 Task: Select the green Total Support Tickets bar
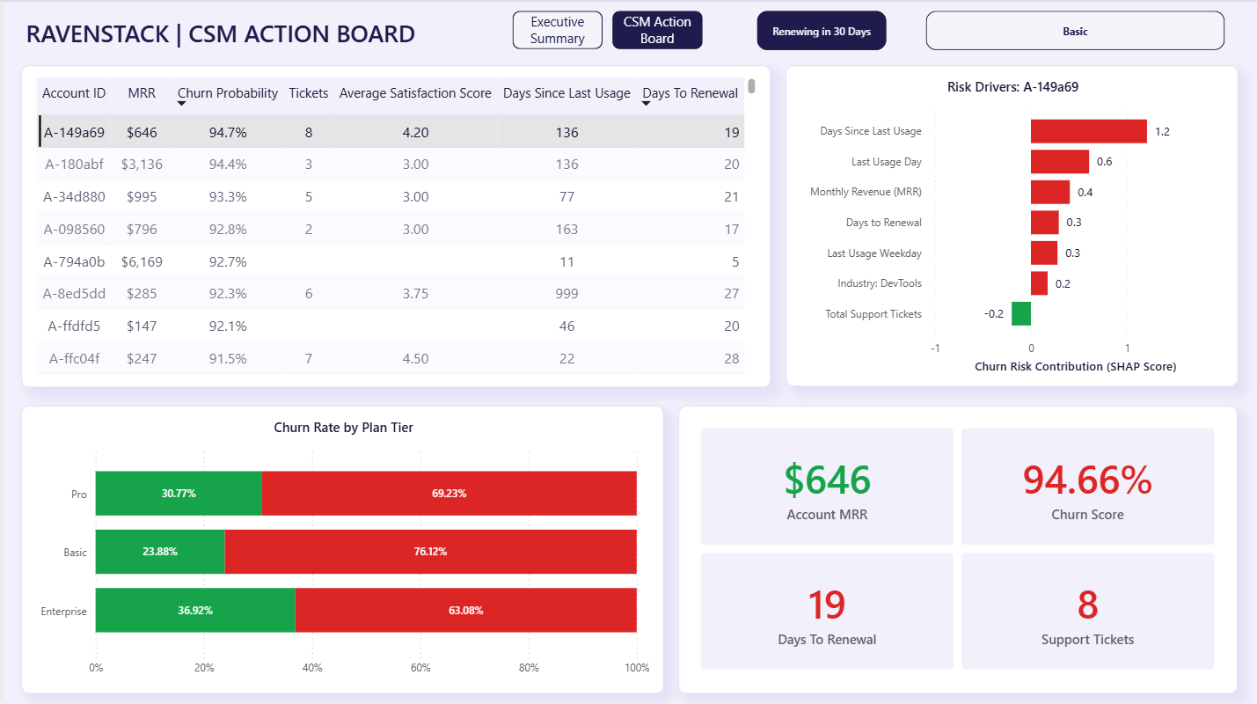pyautogui.click(x=1021, y=314)
